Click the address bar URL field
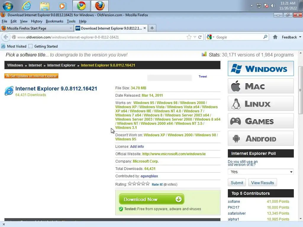This screenshot has width=303, height=227. point(101,37)
